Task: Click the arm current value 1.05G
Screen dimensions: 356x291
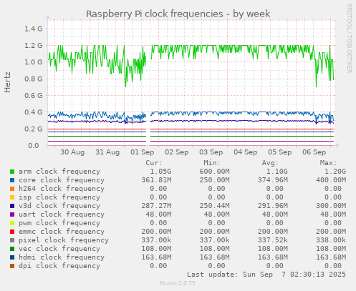Action: click(x=160, y=172)
